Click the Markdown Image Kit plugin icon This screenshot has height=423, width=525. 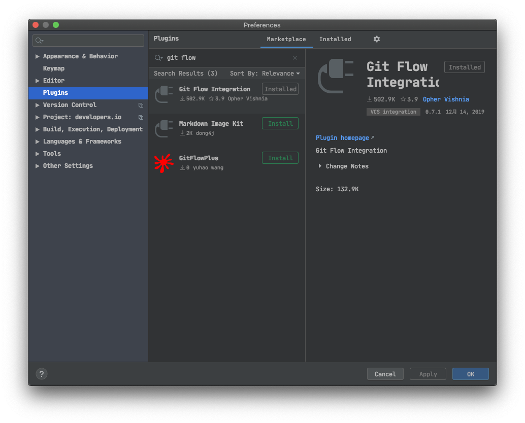[163, 128]
